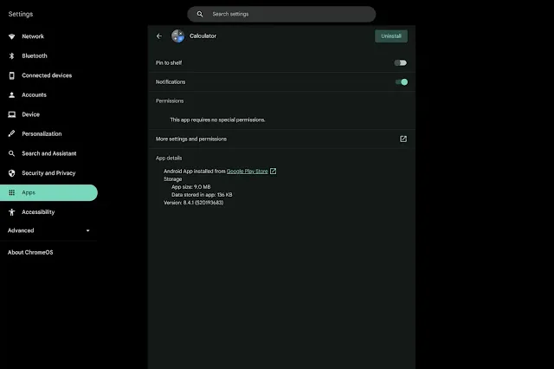Image resolution: width=554 pixels, height=369 pixels.
Task: Click external link icon after Google Play Store
Action: click(x=274, y=171)
